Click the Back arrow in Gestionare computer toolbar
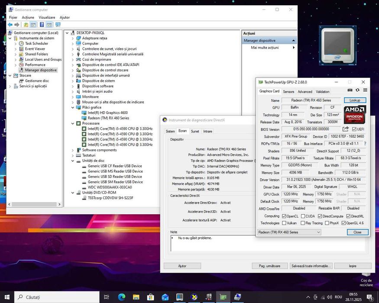The width and height of the screenshot is (379, 303). pyautogui.click(x=10, y=25)
